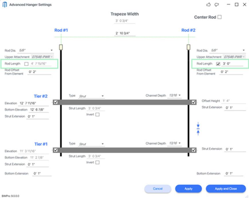This screenshot has height=198, width=249.
Task: Select Rod #2 top attachment icon
Action: coord(188,47)
